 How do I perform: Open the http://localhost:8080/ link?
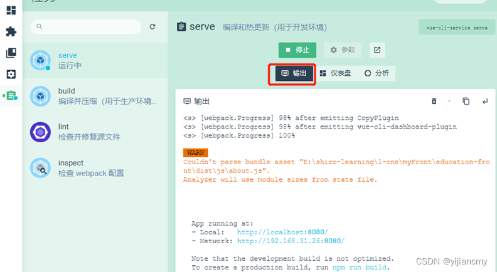(282, 232)
